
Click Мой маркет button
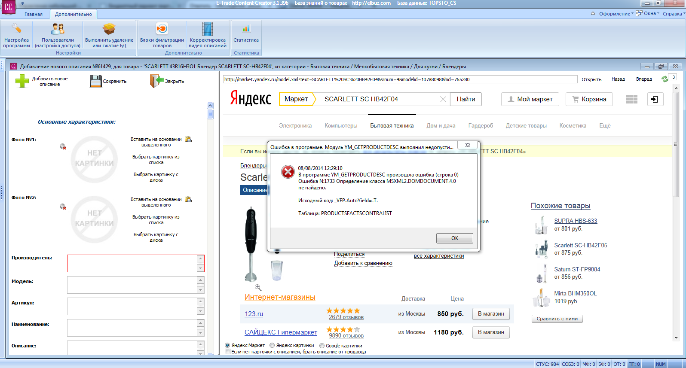(x=530, y=99)
